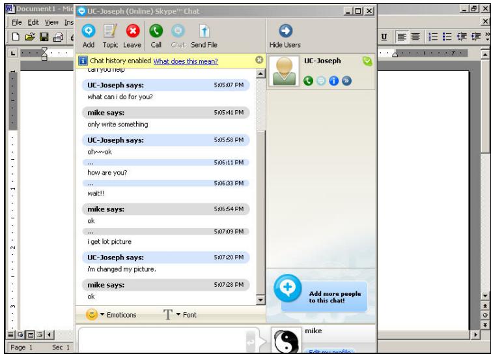
Task: Toggle Center alignment in Word toolbar
Action: (x=415, y=37)
